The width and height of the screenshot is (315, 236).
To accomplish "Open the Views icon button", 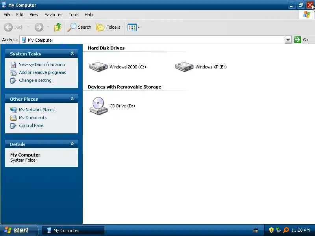I will click(x=132, y=27).
